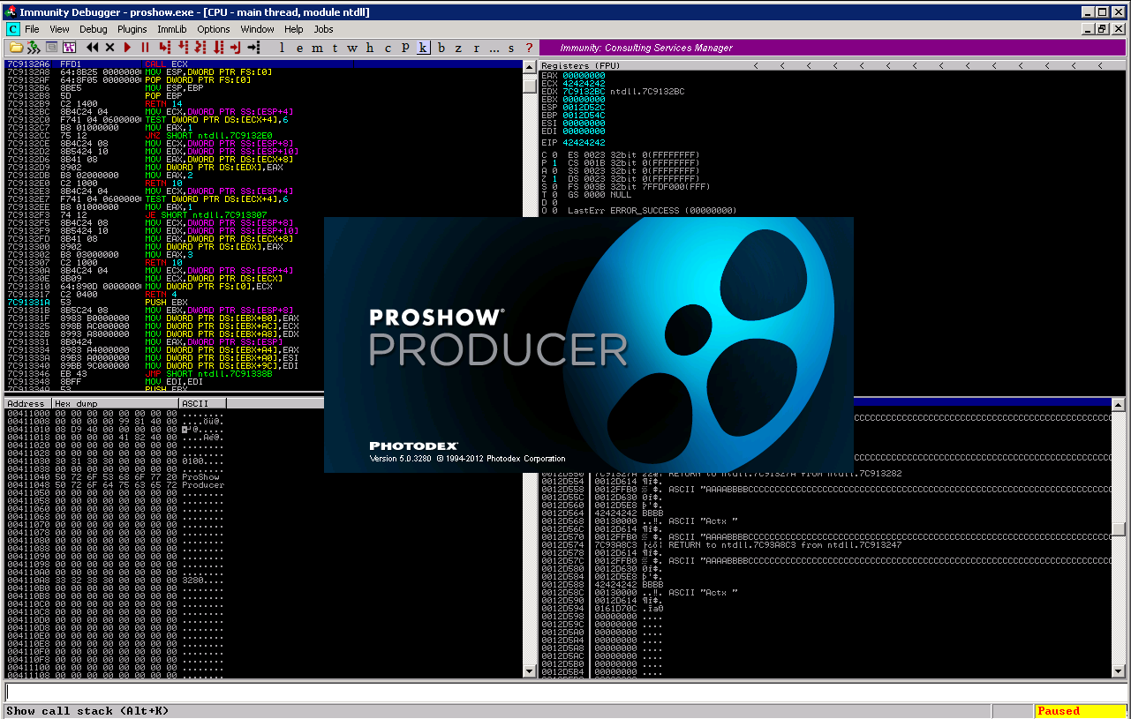Show CPU window with the 'c' button
This screenshot has height=719, width=1131.
pos(388,48)
